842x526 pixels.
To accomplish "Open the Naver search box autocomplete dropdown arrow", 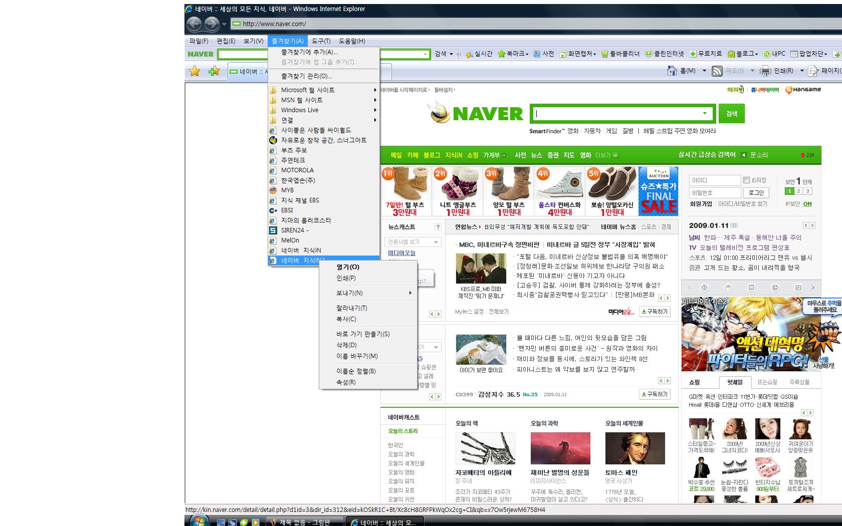I will point(705,114).
